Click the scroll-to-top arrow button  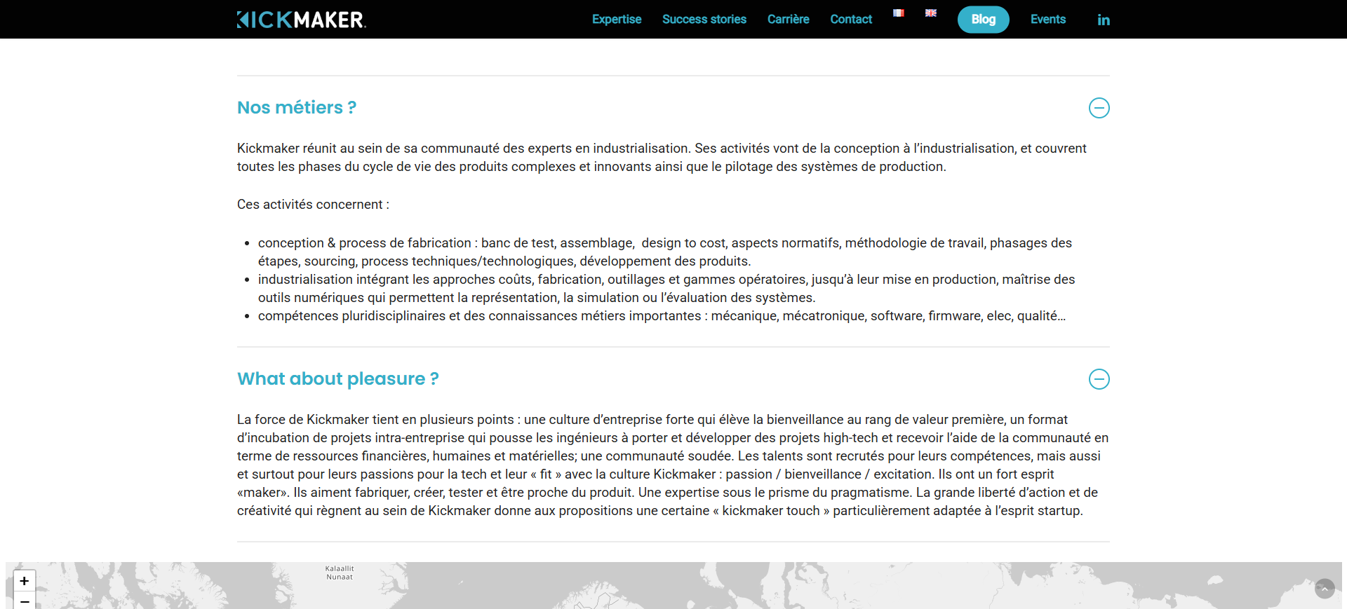(x=1324, y=589)
